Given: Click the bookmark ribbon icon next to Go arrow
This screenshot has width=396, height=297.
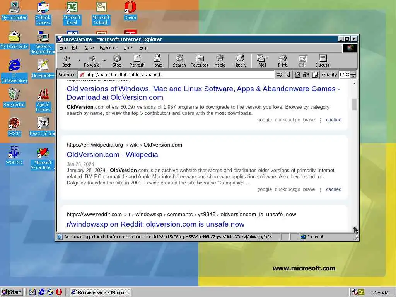Looking at the screenshot, I should coord(288,75).
